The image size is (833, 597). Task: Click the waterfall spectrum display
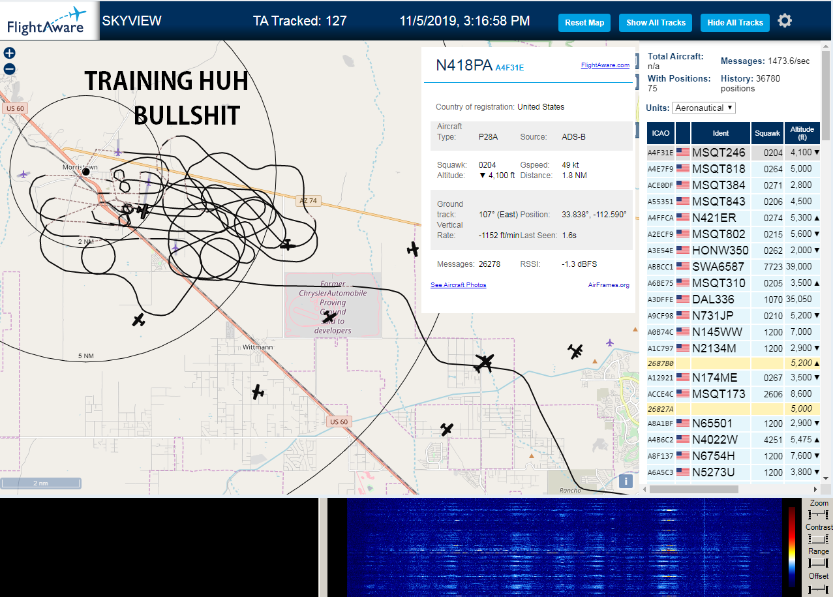[564, 547]
